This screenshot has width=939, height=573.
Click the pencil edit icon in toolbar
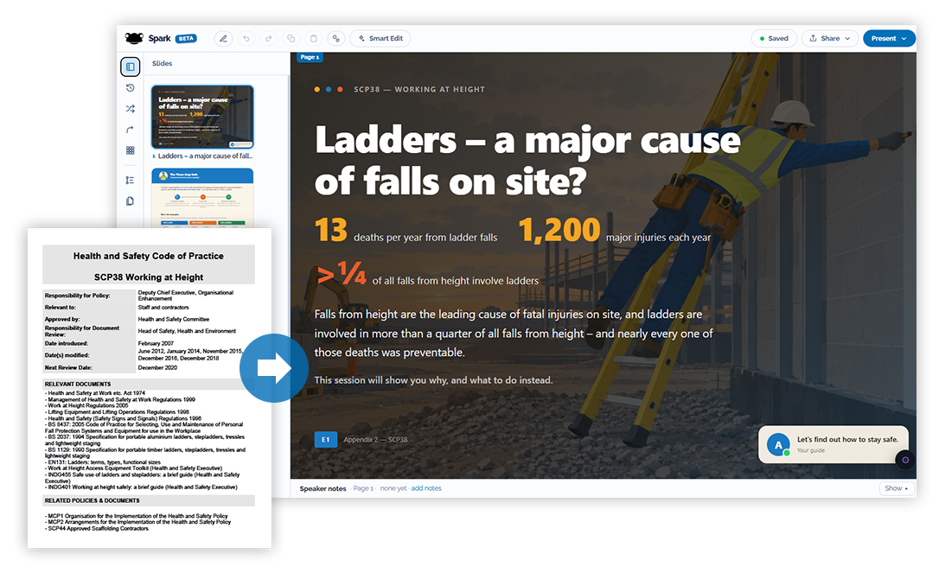223,38
